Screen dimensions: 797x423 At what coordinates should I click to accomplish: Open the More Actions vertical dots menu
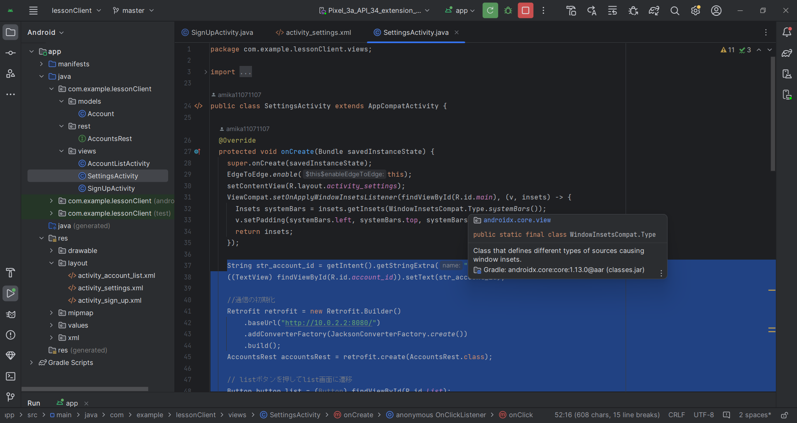pos(543,10)
